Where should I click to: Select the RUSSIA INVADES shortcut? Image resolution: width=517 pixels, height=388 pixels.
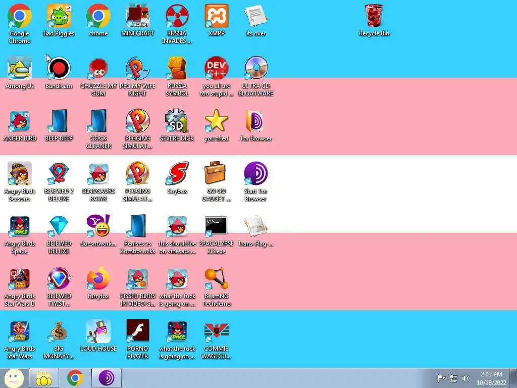177,24
